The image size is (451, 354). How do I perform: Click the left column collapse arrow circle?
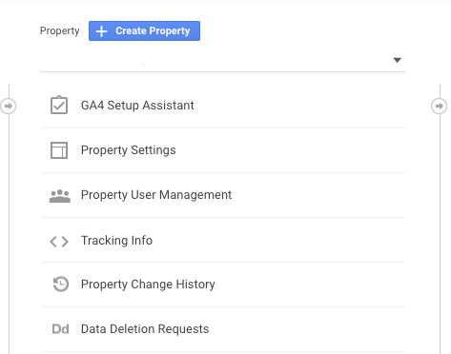click(8, 106)
